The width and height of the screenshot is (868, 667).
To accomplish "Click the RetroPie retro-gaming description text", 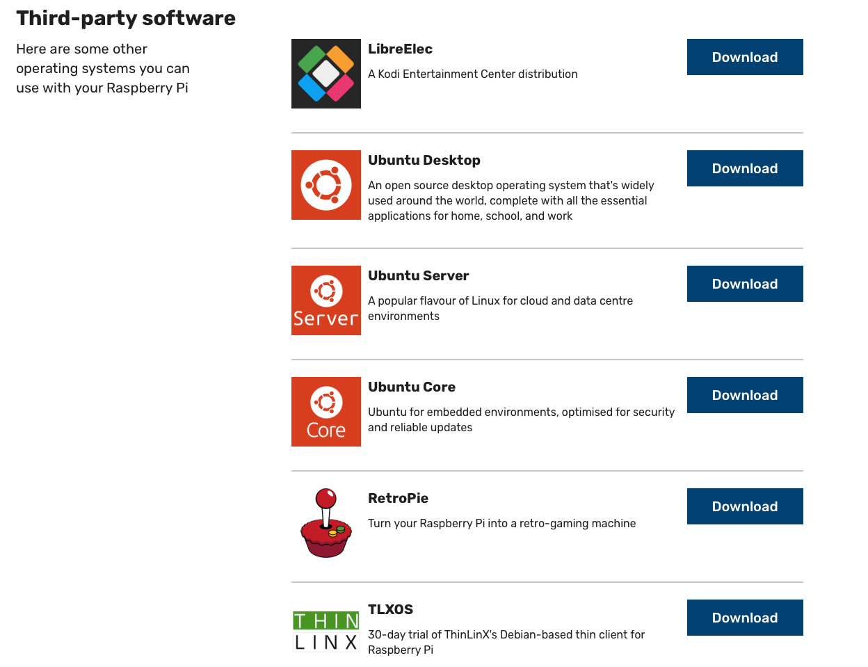I will pos(501,524).
